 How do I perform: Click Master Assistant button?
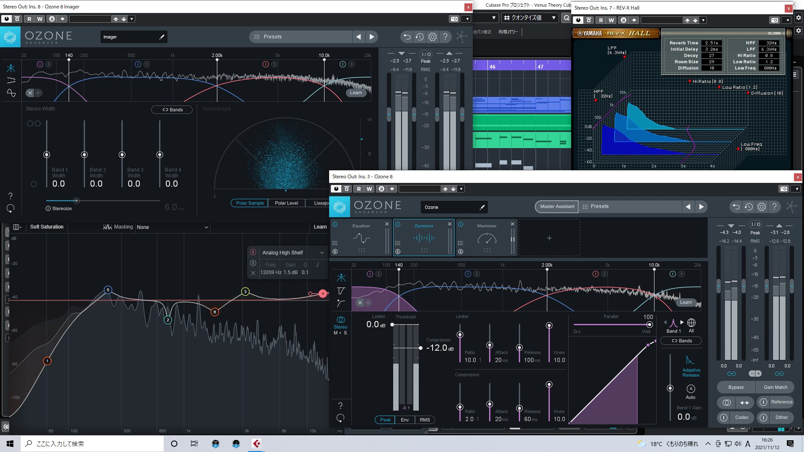point(557,206)
